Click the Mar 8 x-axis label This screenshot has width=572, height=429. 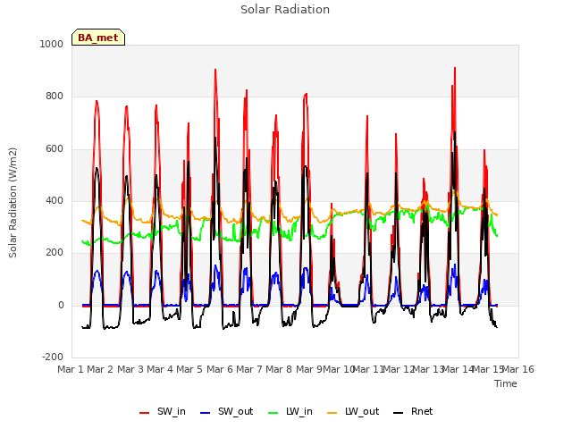(279, 369)
